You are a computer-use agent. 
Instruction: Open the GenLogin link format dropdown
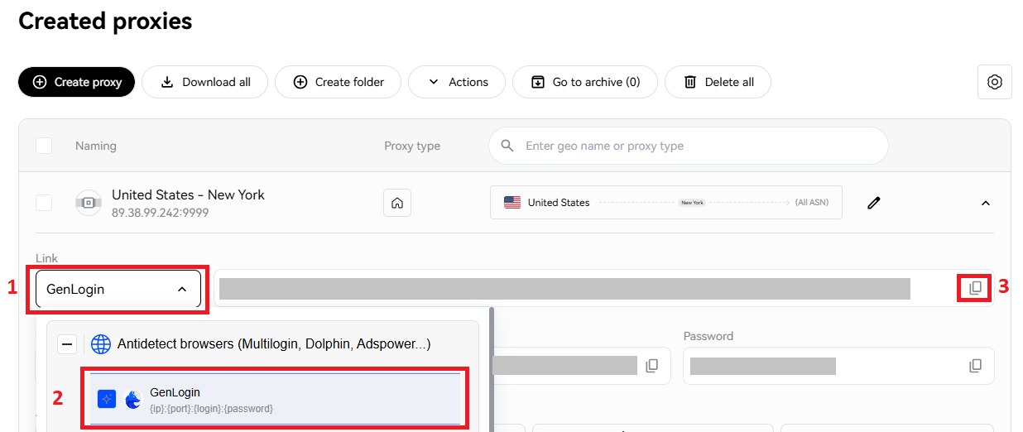click(118, 290)
